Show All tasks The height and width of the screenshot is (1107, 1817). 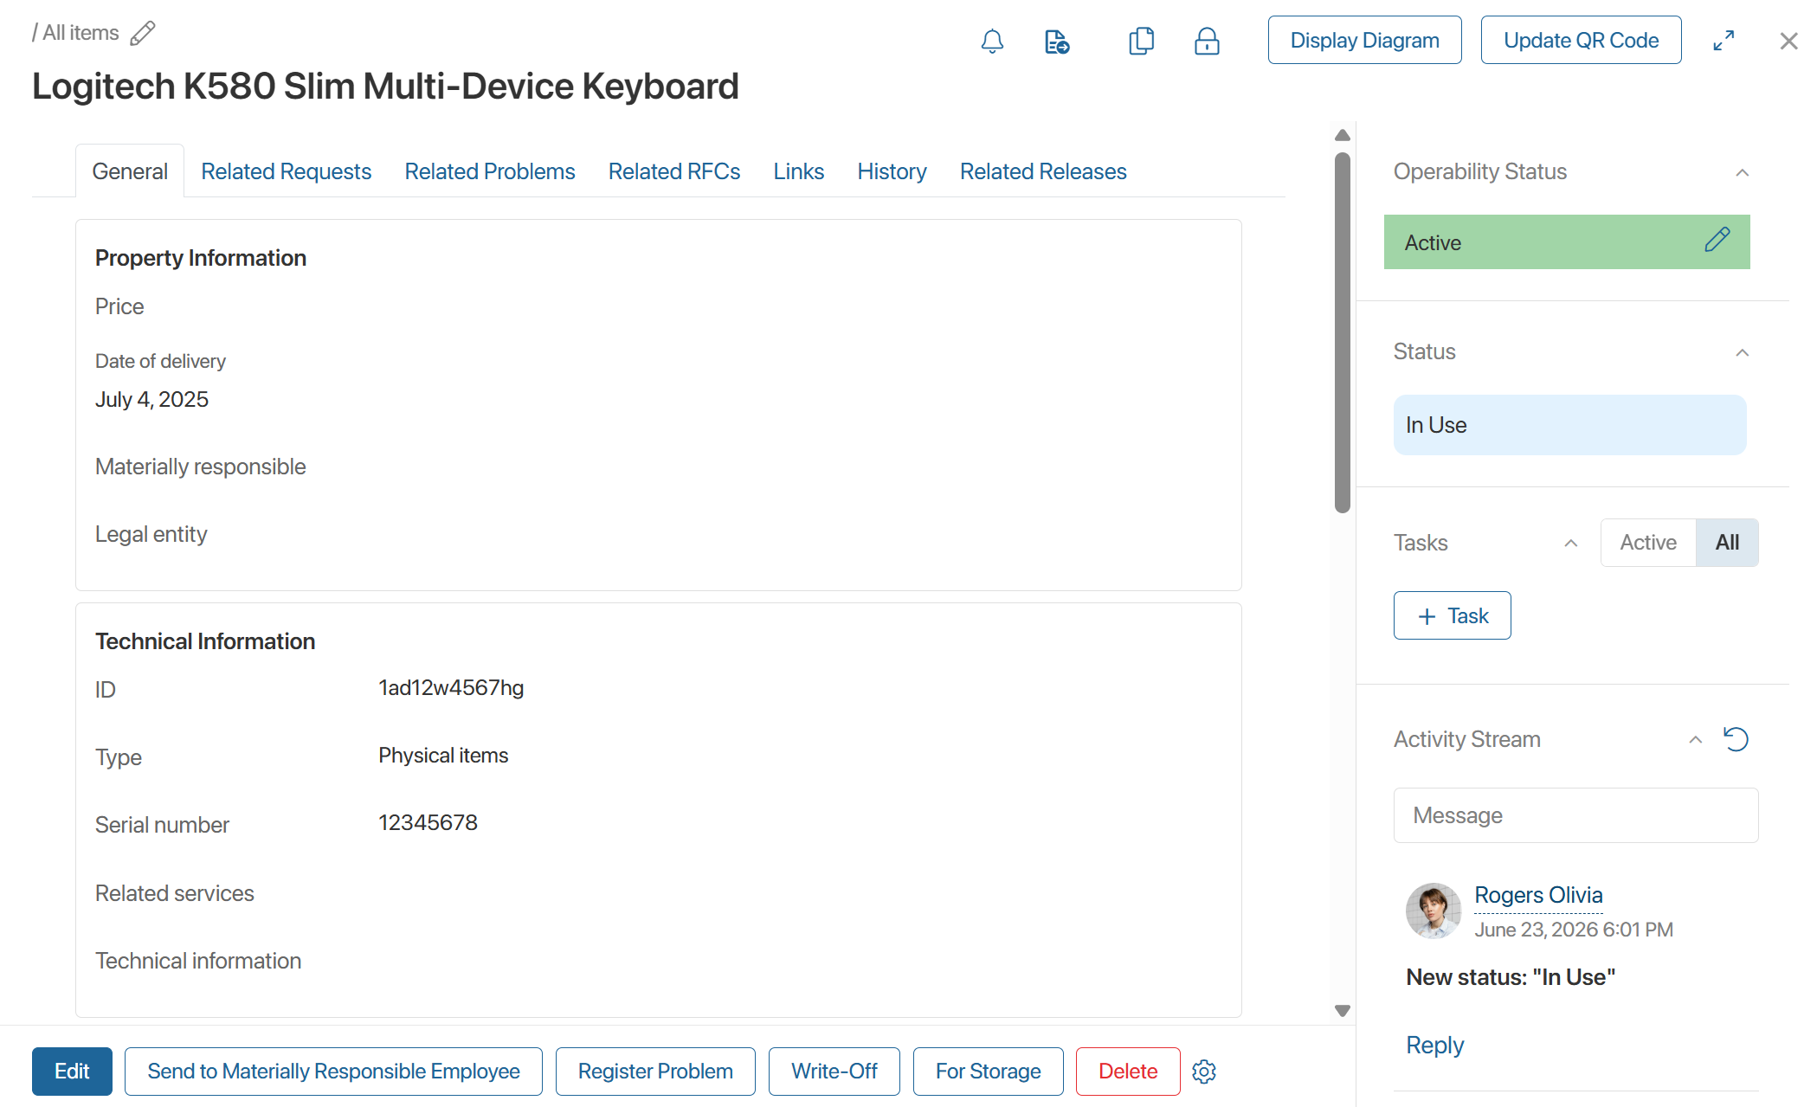[1727, 543]
